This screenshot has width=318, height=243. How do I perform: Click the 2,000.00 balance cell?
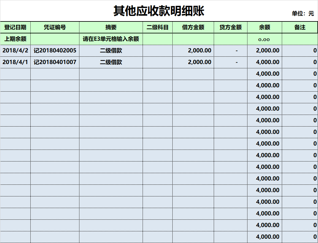[265, 51]
